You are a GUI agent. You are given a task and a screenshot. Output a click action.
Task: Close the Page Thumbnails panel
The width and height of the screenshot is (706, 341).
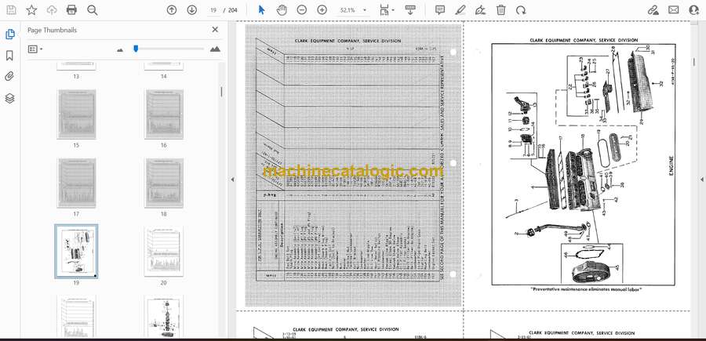click(215, 30)
